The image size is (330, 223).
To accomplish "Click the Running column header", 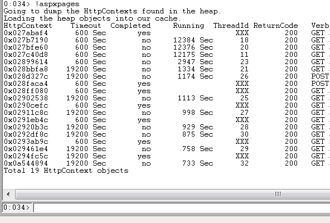I will point(188,26).
